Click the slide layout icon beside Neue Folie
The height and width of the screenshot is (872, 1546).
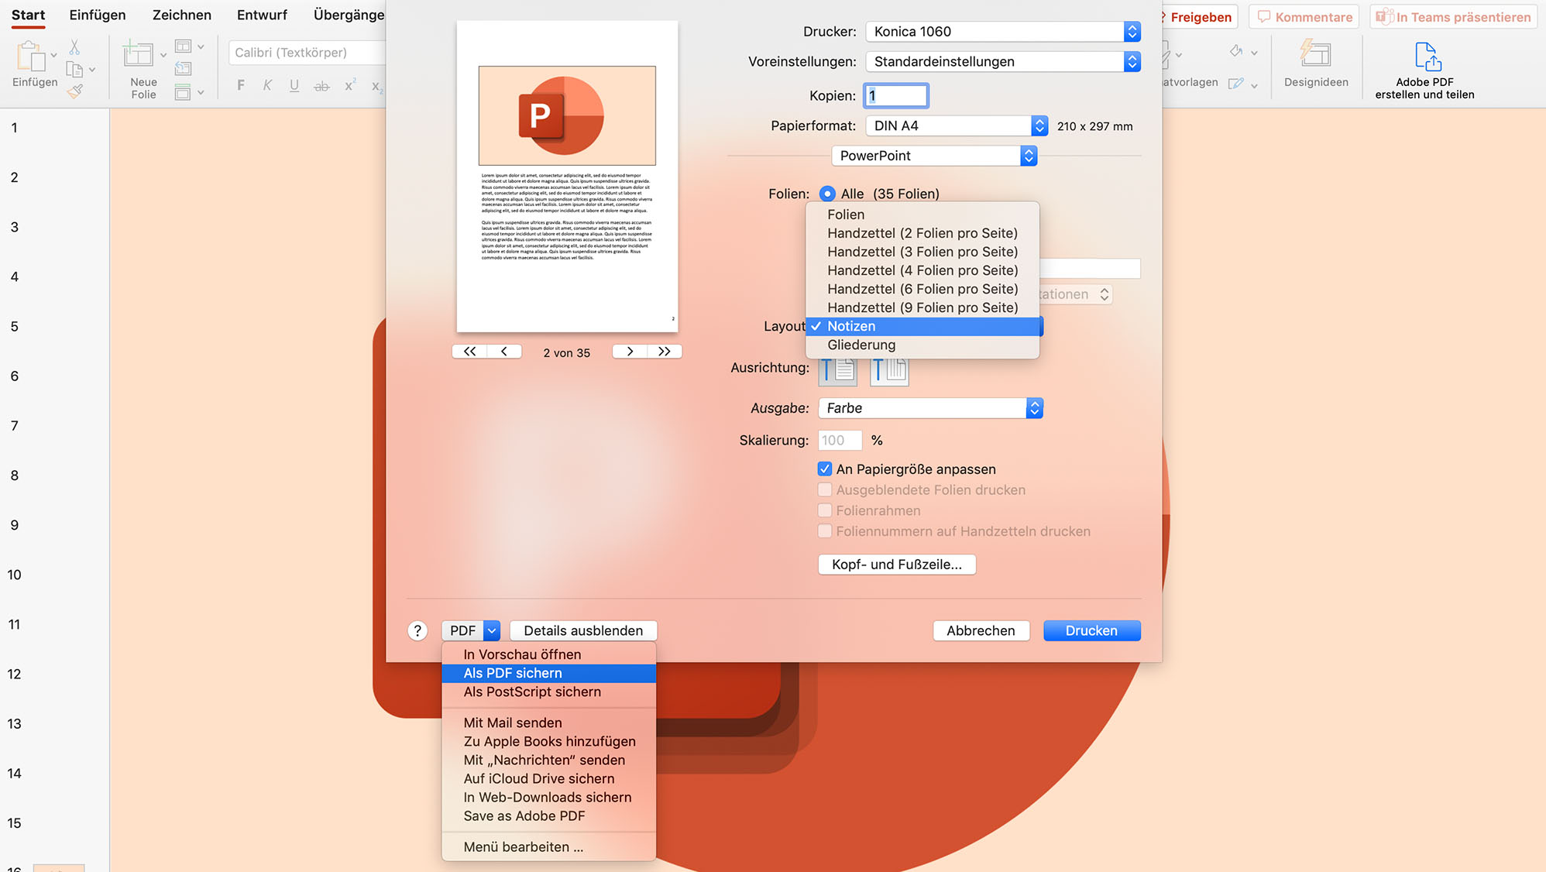(x=183, y=46)
